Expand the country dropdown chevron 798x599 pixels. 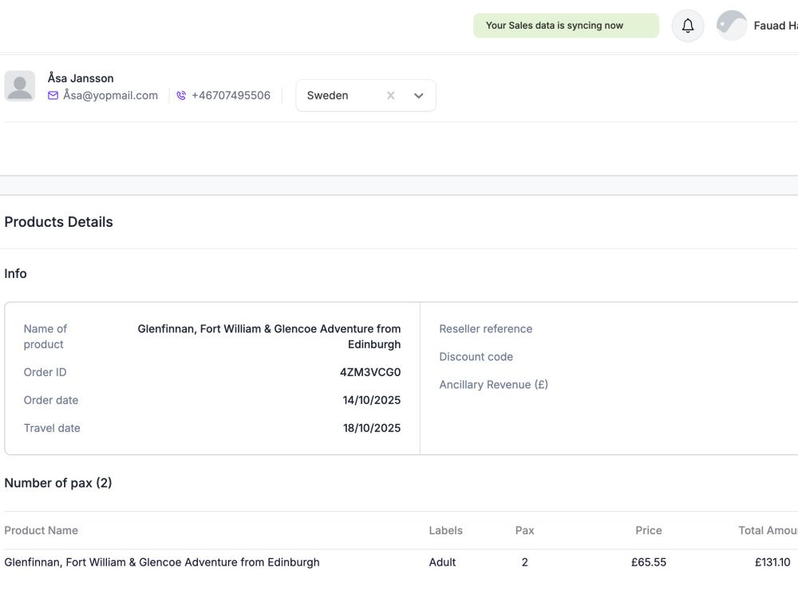[x=418, y=95]
